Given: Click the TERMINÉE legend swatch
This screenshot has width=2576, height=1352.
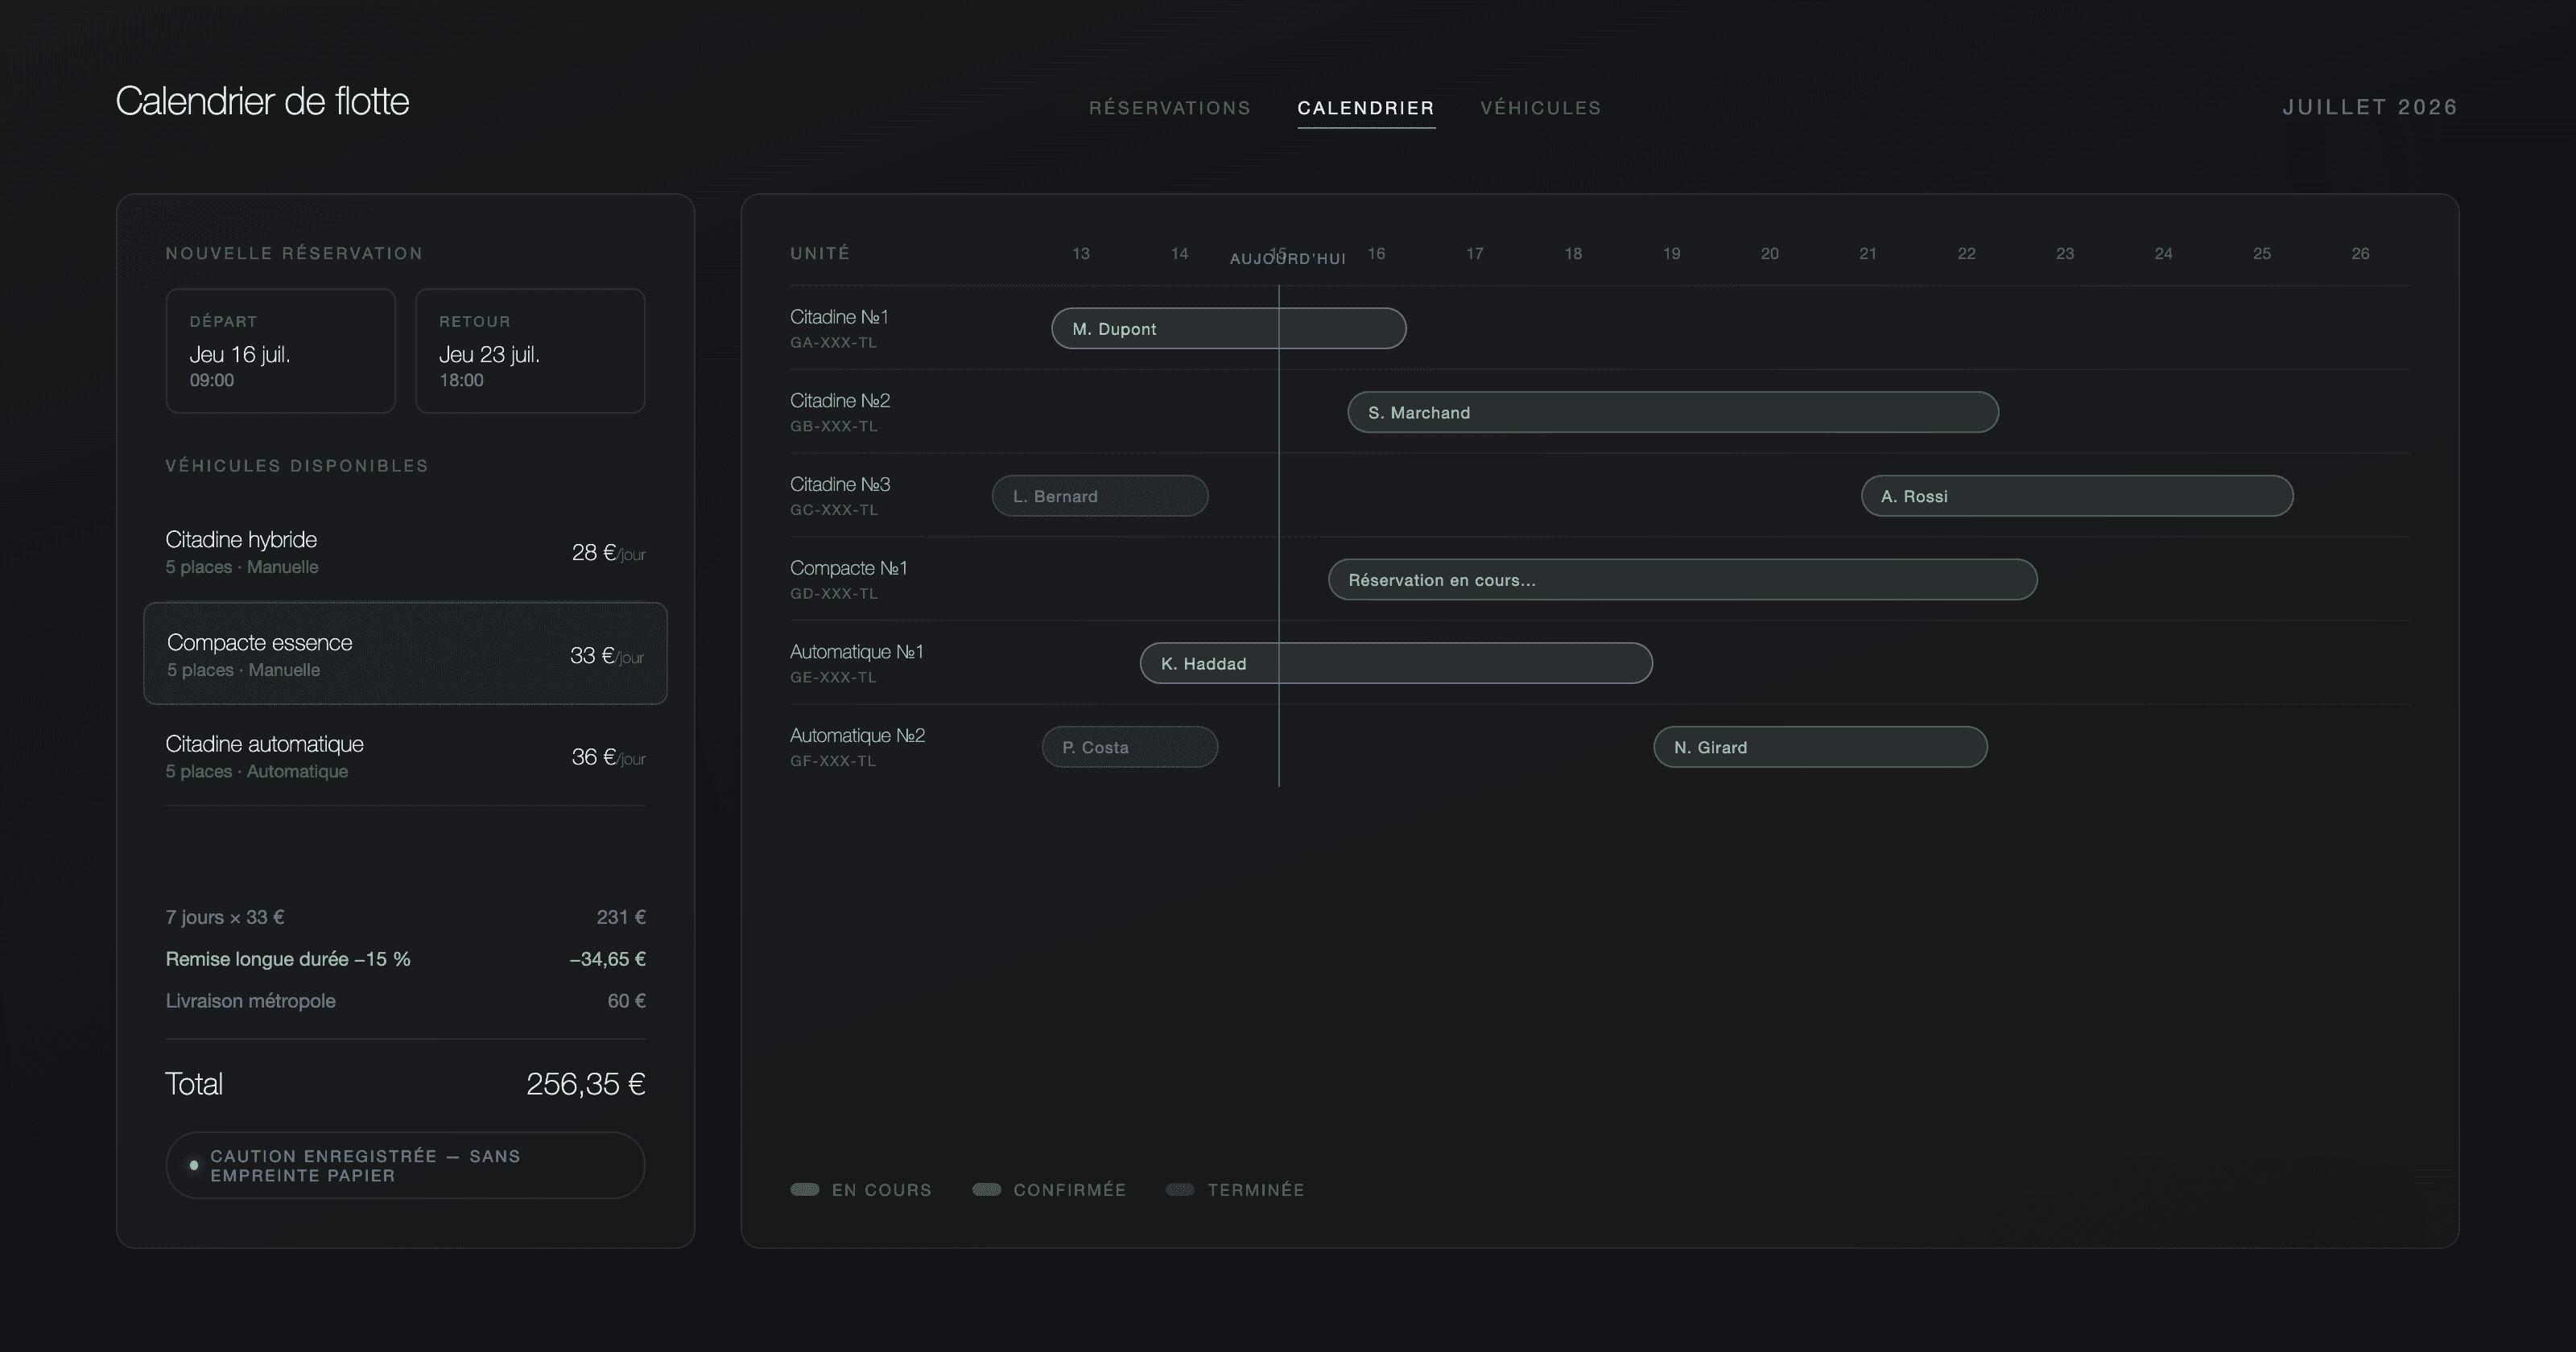Looking at the screenshot, I should (1180, 1190).
